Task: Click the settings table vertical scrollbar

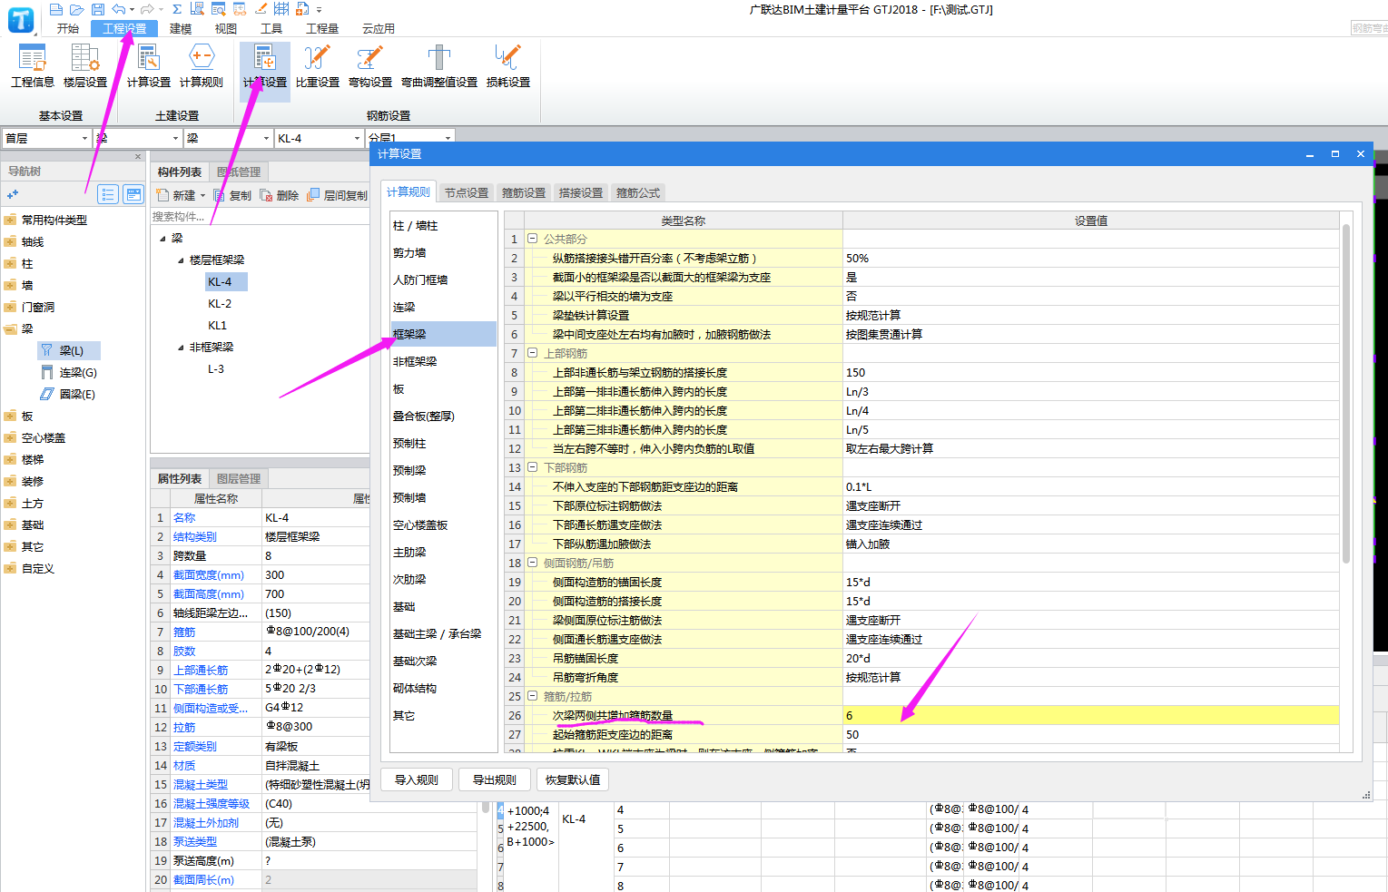Action: click(x=1346, y=394)
